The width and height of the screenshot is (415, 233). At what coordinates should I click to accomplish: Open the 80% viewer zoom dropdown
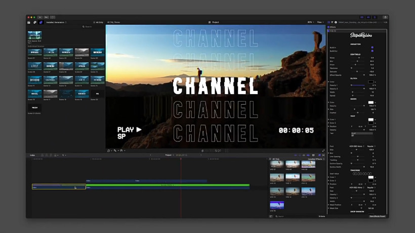coord(311,22)
